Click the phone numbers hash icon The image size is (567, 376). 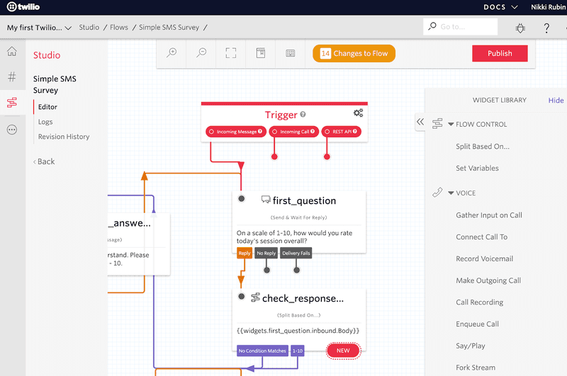[11, 77]
